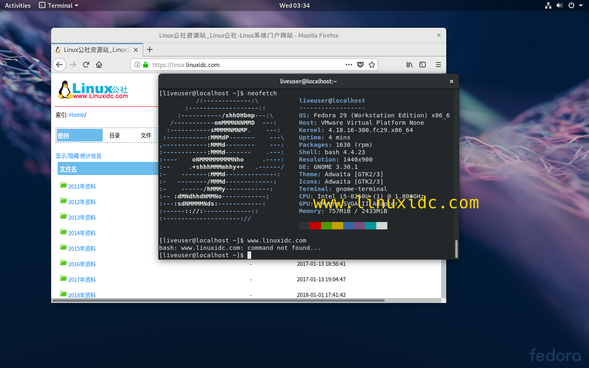The height and width of the screenshot is (368, 589).
Task: Close the liveuser@localhost terminal window
Action: tap(452, 81)
